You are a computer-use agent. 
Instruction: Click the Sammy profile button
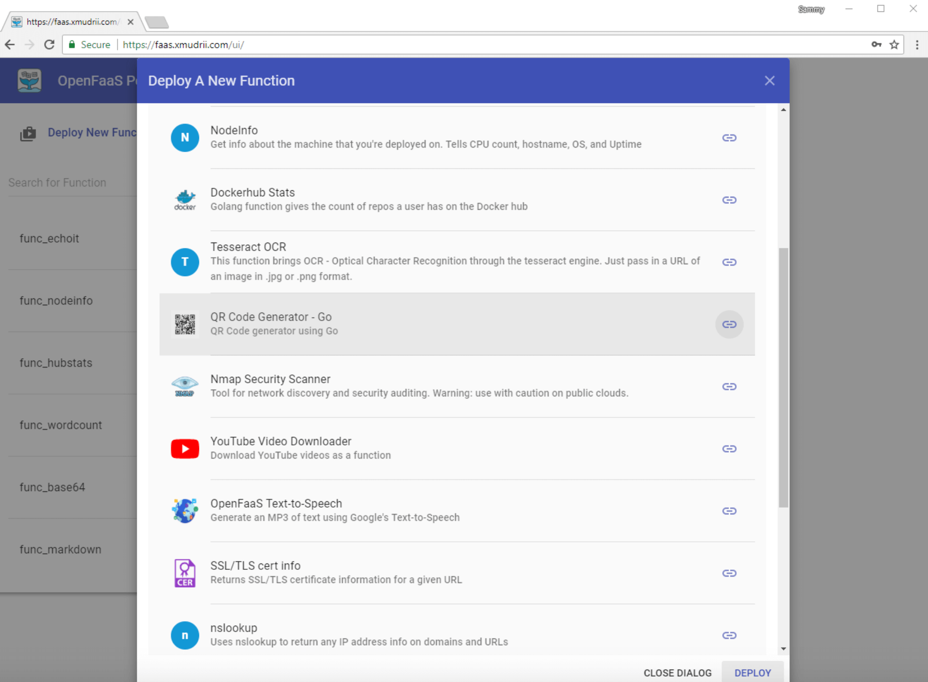(811, 9)
